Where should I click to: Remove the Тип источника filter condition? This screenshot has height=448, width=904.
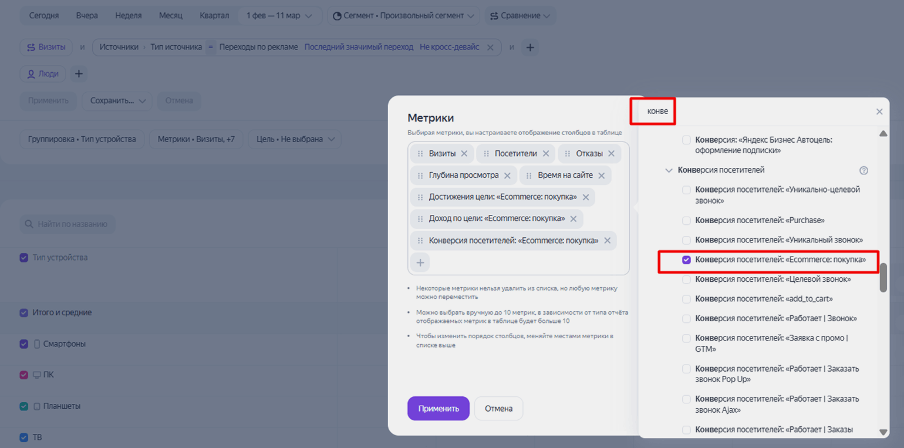coord(490,48)
